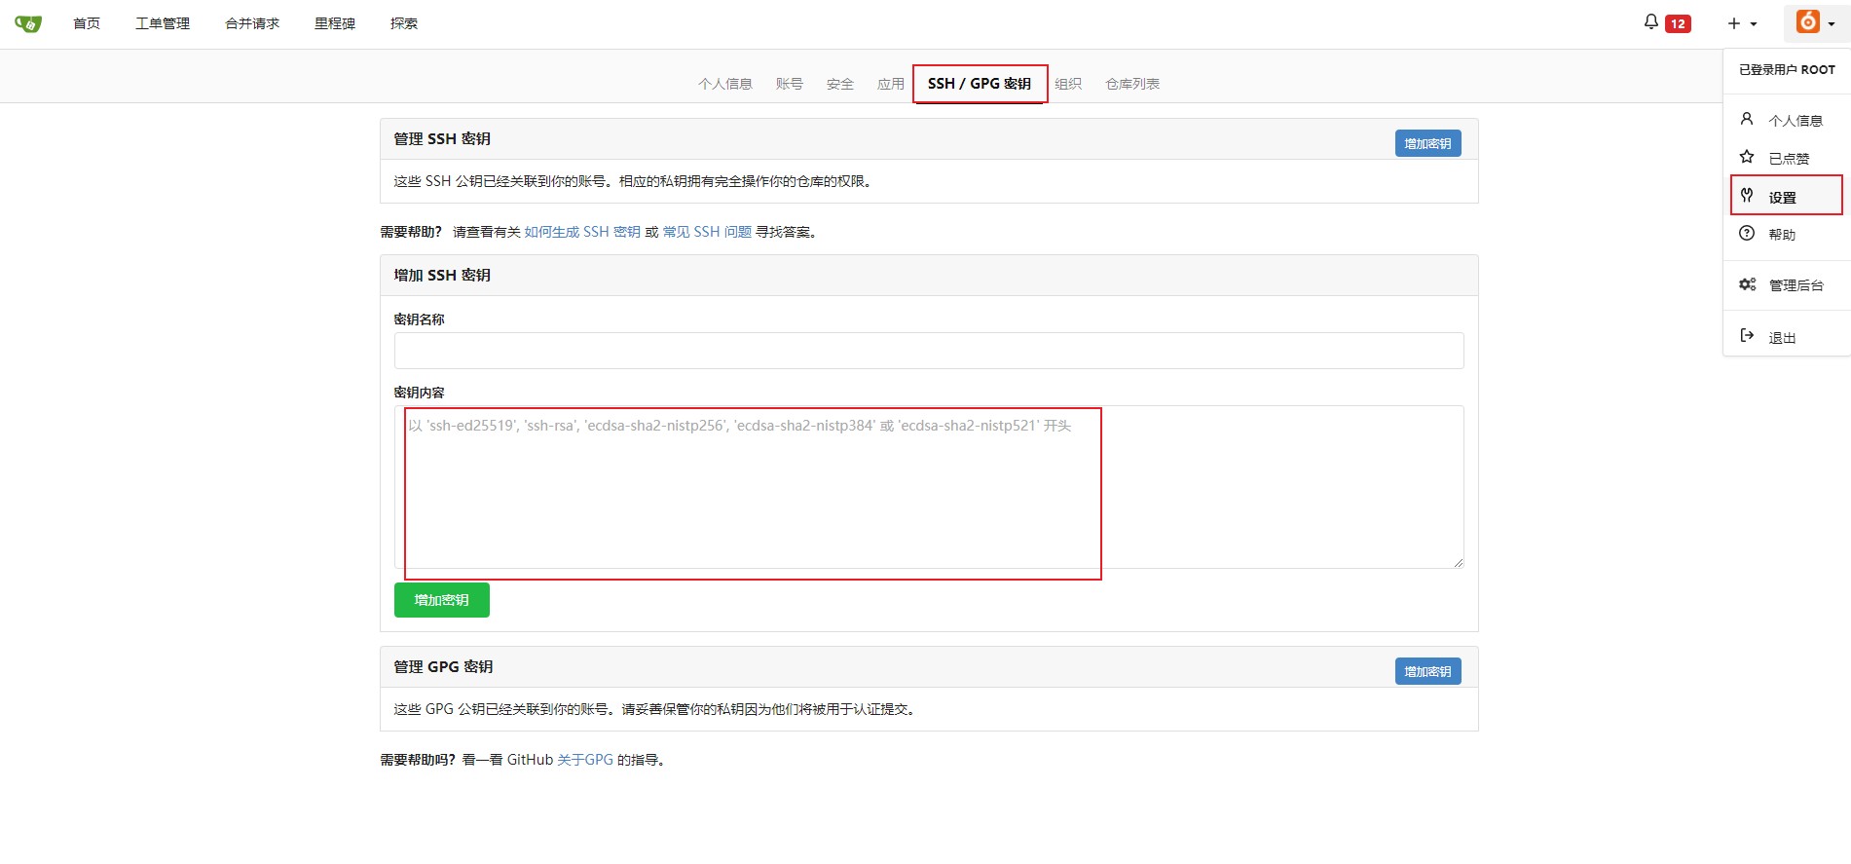This screenshot has height=864, width=1851.
Task: Select 设置 in user dropdown menu
Action: point(1787,196)
